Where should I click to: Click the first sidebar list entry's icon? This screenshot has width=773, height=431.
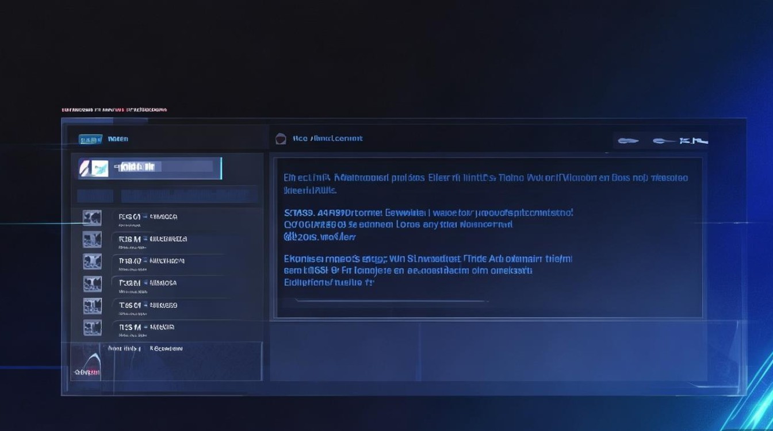click(92, 217)
